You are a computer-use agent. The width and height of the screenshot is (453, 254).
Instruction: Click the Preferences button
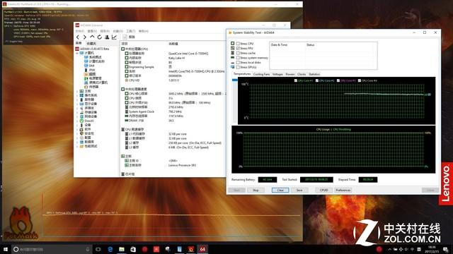pos(343,190)
